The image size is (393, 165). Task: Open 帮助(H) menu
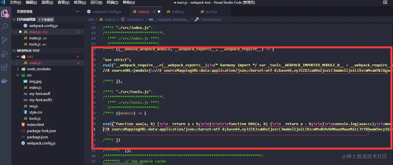point(129,3)
